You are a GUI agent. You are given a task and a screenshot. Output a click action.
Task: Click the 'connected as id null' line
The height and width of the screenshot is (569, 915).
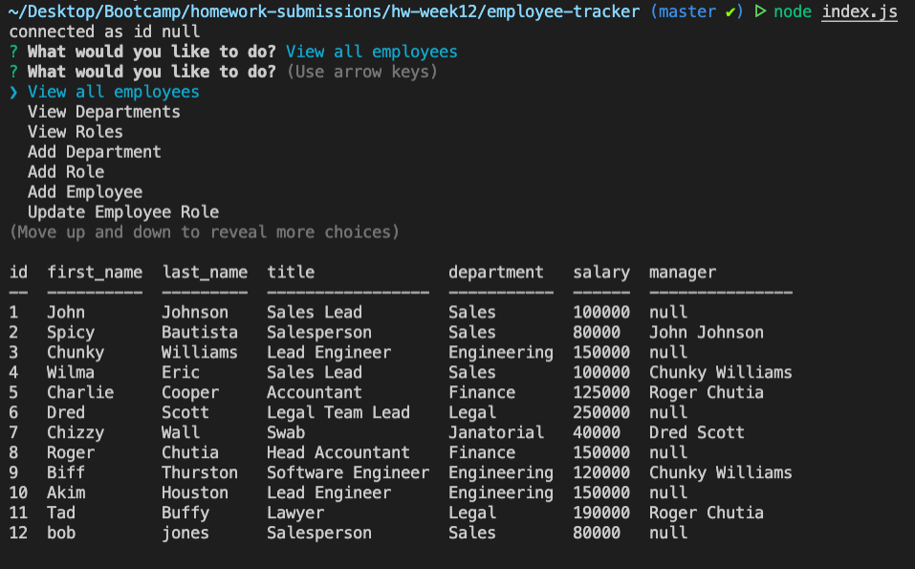click(104, 32)
